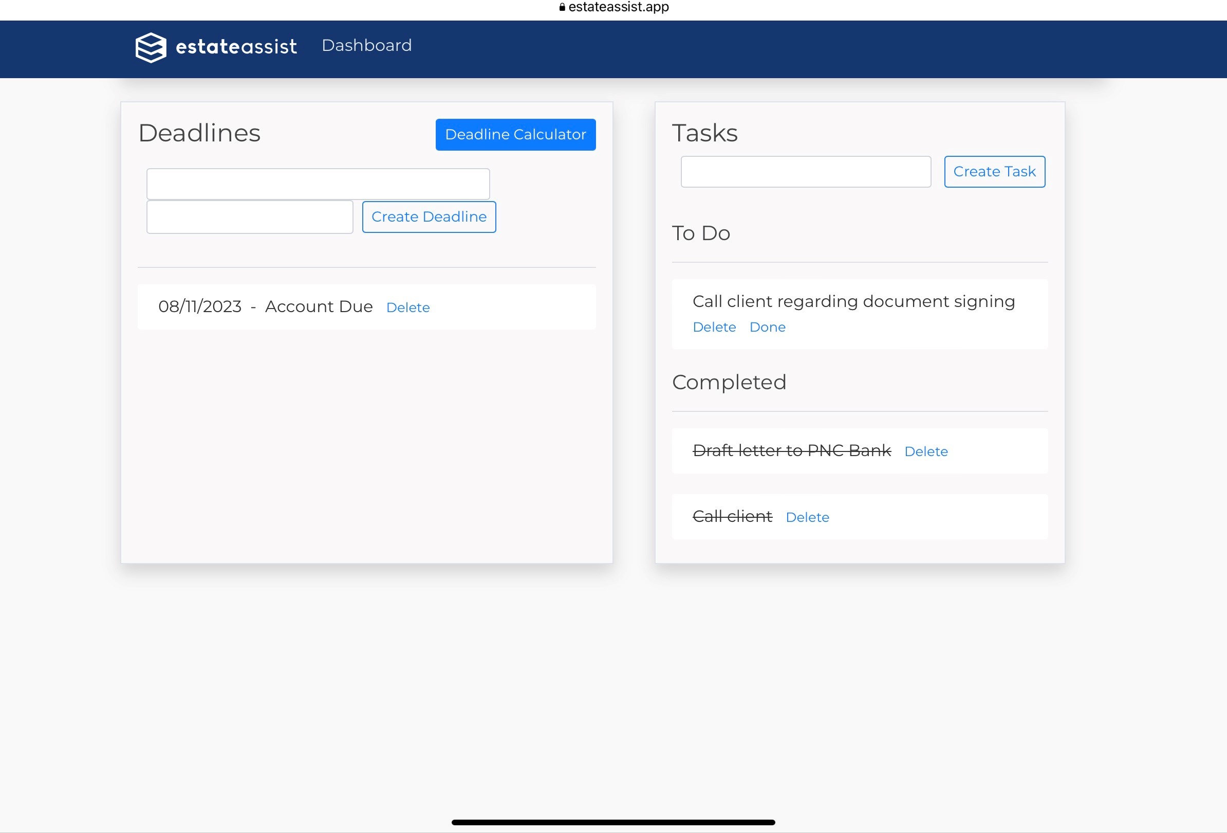Open the Deadline Calculator
The image size is (1227, 833).
tap(515, 134)
